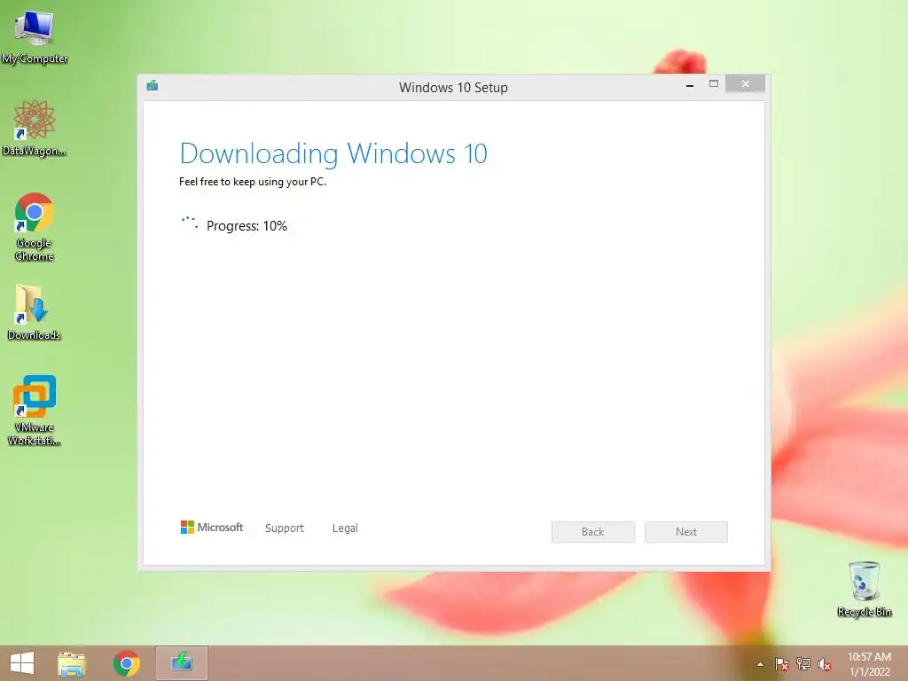Open the Support link in setup
This screenshot has width=908, height=681.
coord(285,528)
